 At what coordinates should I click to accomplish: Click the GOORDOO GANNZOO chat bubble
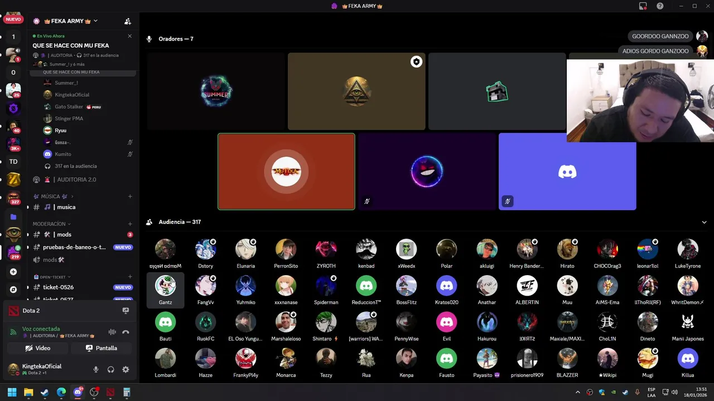point(660,36)
